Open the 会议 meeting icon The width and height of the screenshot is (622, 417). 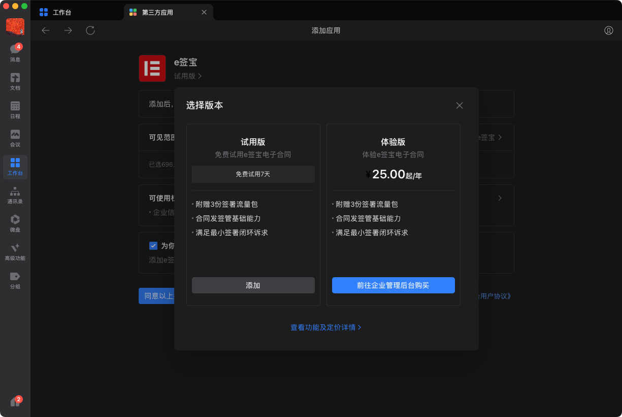coord(15,138)
